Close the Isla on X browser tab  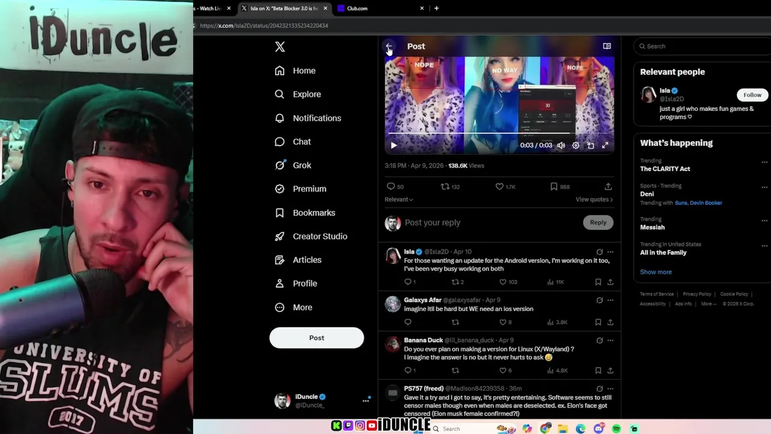tap(326, 8)
